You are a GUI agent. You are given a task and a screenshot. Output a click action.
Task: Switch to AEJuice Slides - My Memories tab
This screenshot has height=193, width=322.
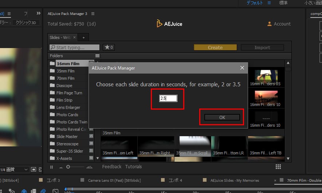(x=234, y=180)
